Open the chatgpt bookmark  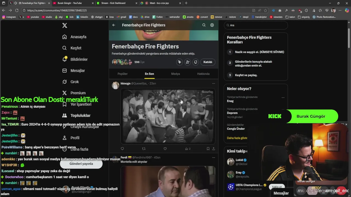[97, 17]
